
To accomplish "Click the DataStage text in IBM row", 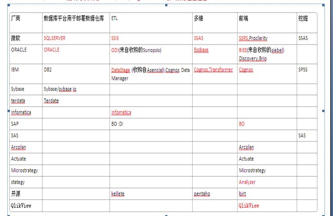I will [121, 70].
